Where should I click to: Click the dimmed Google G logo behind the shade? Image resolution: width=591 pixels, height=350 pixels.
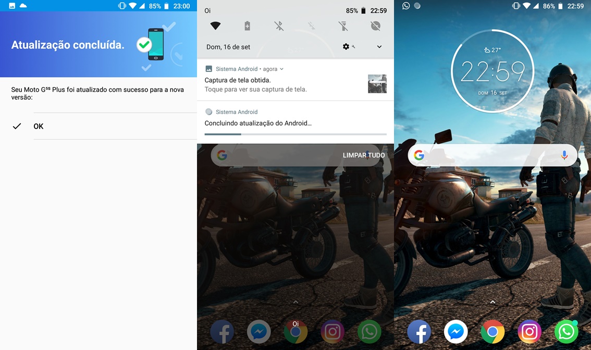222,155
